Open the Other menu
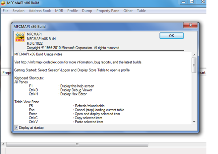 pos(128,11)
